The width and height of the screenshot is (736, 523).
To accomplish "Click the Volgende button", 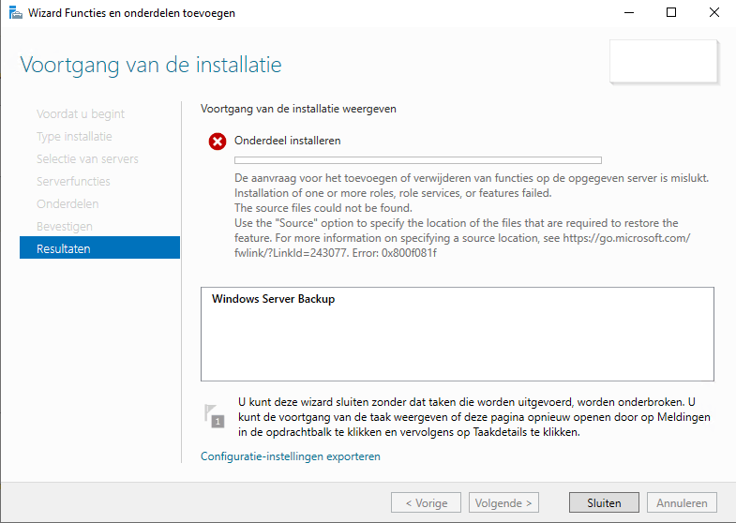I will tap(503, 502).
